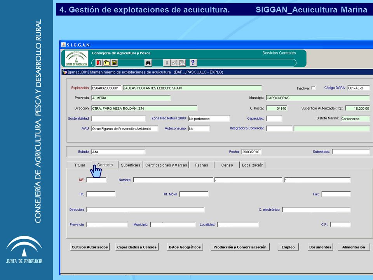Click the Código DGPA field

(x=359, y=88)
